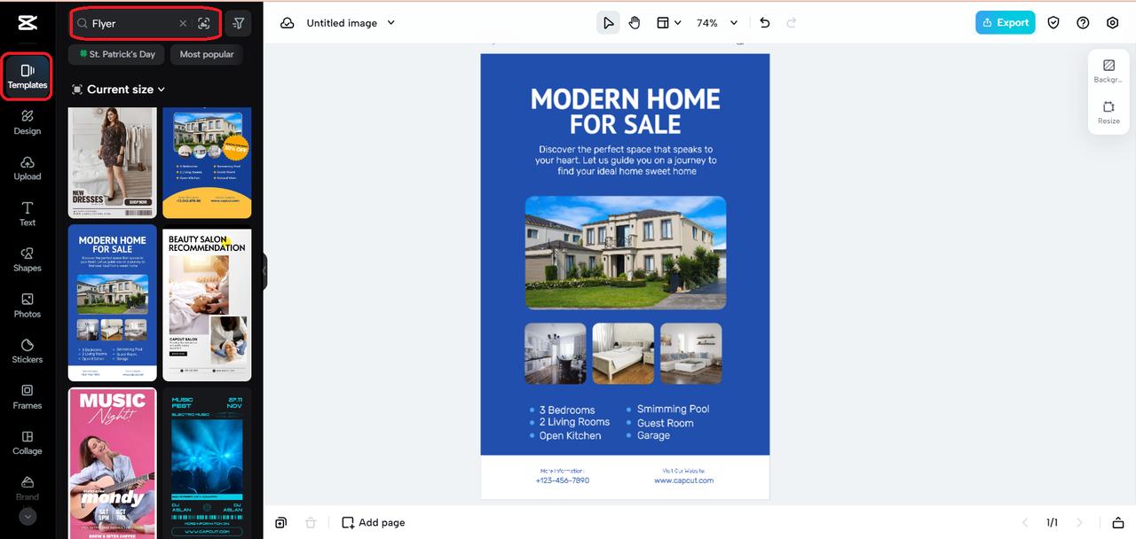This screenshot has height=539, width=1136.
Task: Select the bedroom photo on canvas
Action: pyautogui.click(x=623, y=353)
